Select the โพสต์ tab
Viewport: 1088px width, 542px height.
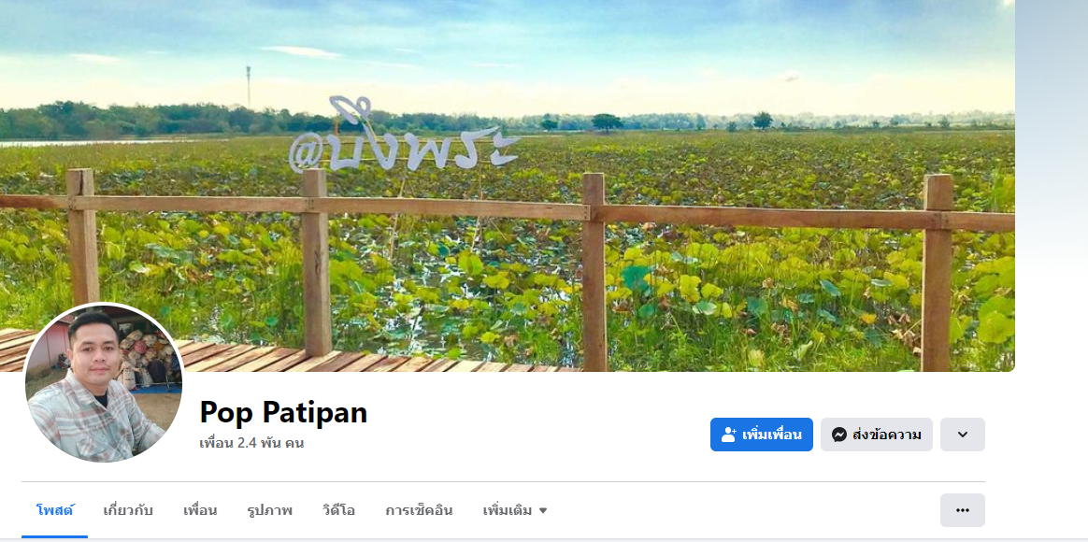[55, 511]
